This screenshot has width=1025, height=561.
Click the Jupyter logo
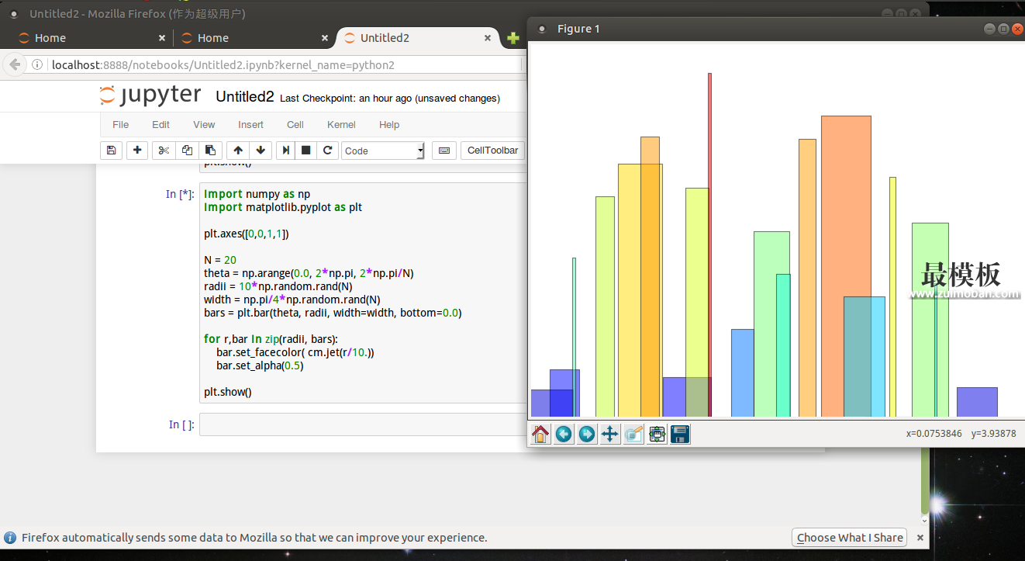click(x=150, y=95)
